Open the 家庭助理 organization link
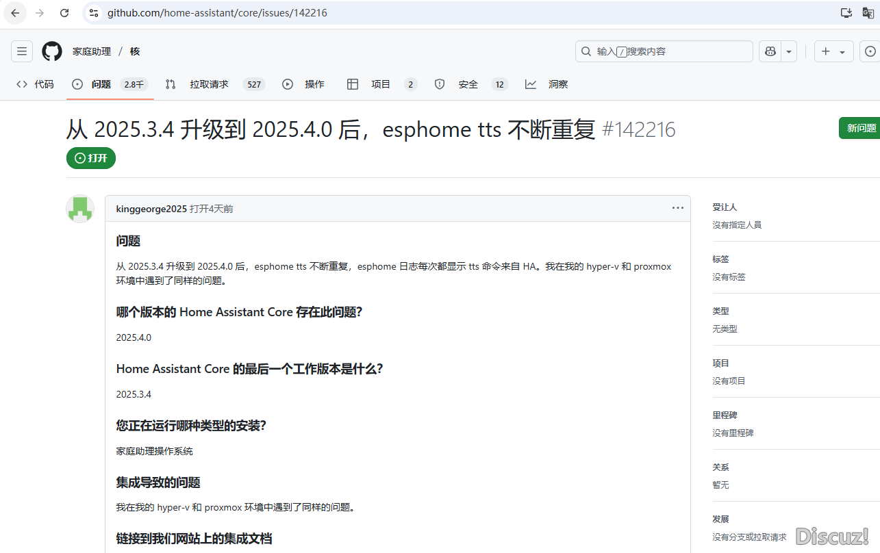 click(x=92, y=51)
